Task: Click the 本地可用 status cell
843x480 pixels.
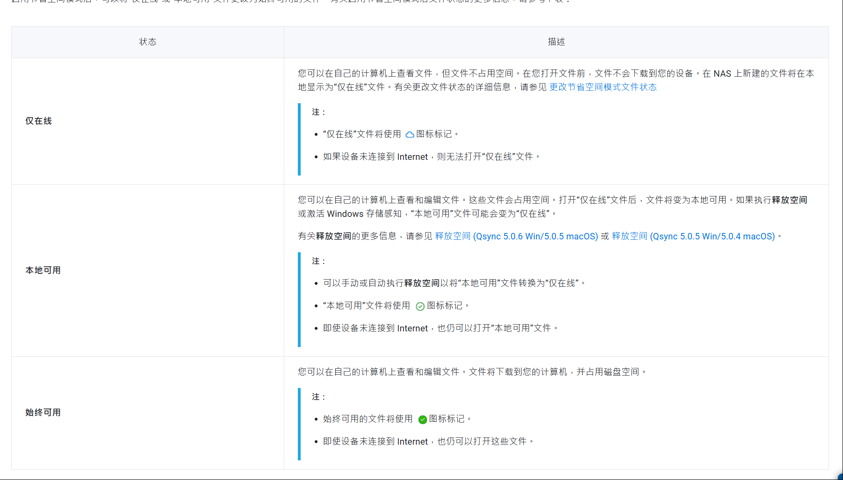Action: (148, 270)
